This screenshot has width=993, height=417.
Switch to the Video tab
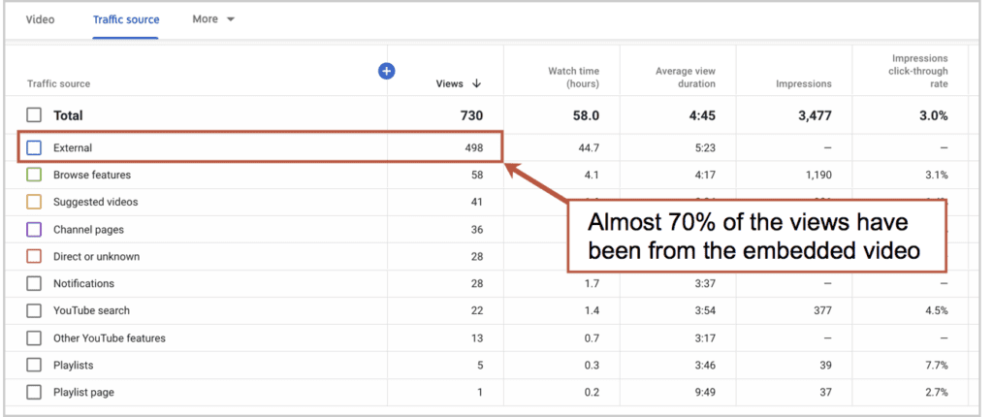[x=40, y=19]
